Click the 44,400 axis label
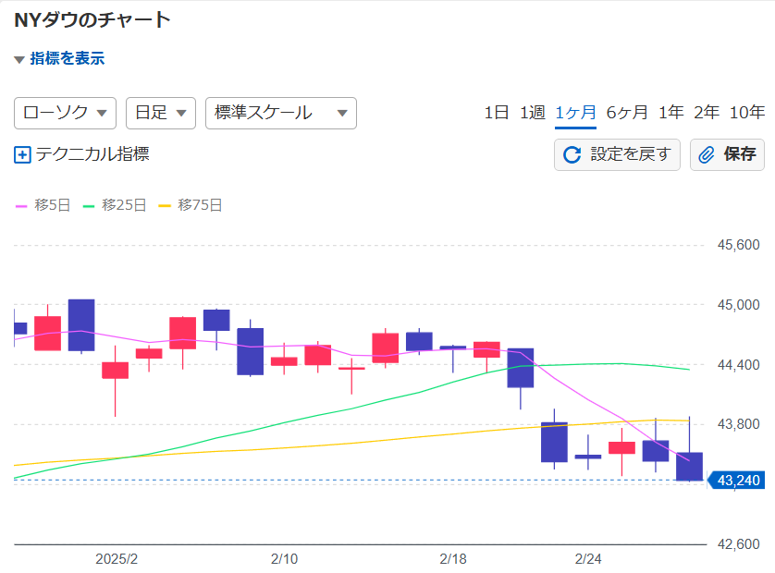This screenshot has width=775, height=573. [738, 365]
